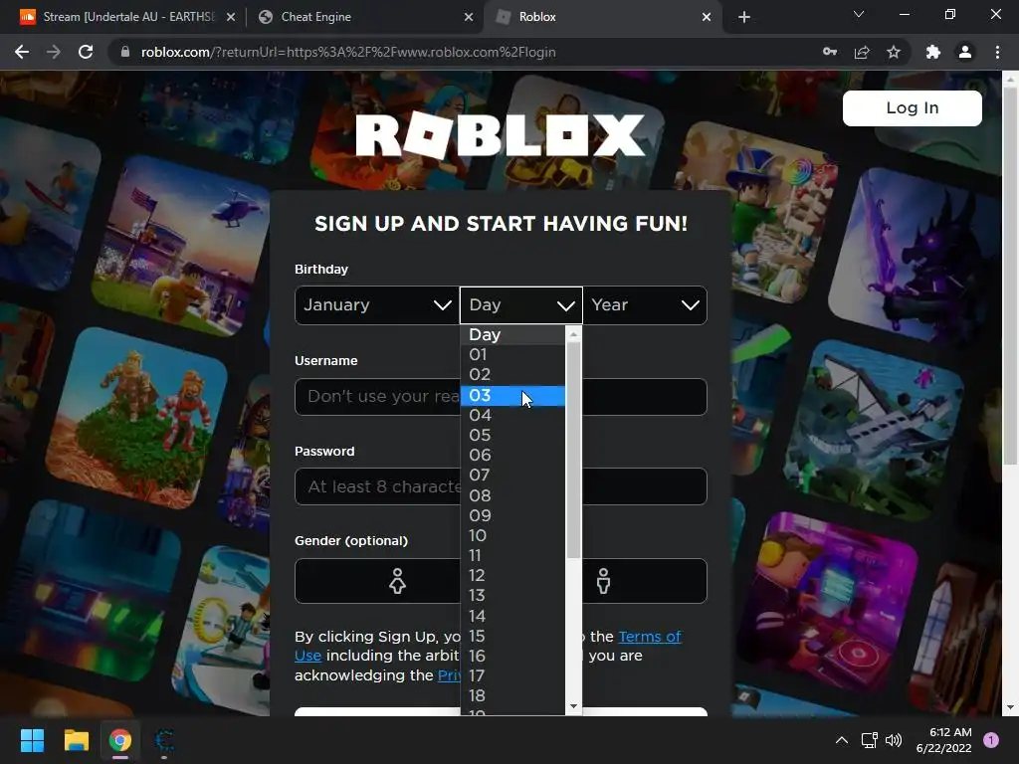The image size is (1019, 764).
Task: Close the Roblox tab
Action: [x=707, y=17]
